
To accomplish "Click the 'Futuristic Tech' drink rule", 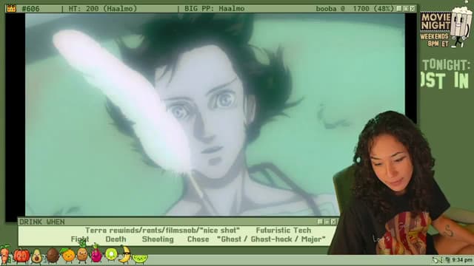I will pyautogui.click(x=284, y=231).
